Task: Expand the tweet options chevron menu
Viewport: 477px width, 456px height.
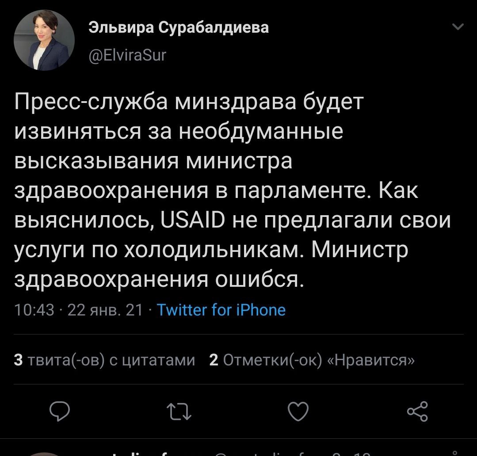Action: [458, 27]
